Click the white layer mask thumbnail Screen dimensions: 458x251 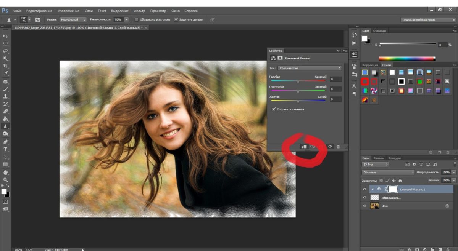pos(393,189)
